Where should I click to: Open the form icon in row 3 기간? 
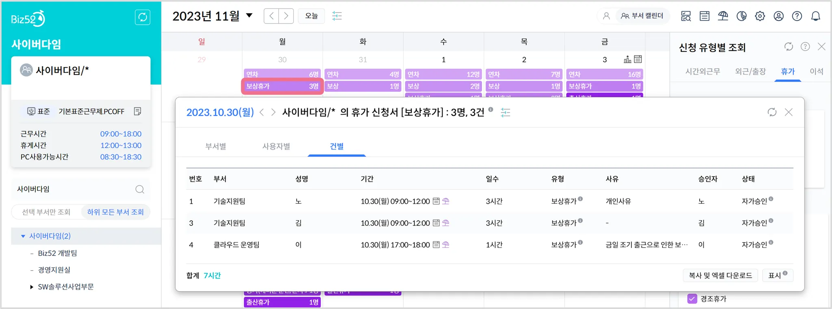pyautogui.click(x=436, y=223)
